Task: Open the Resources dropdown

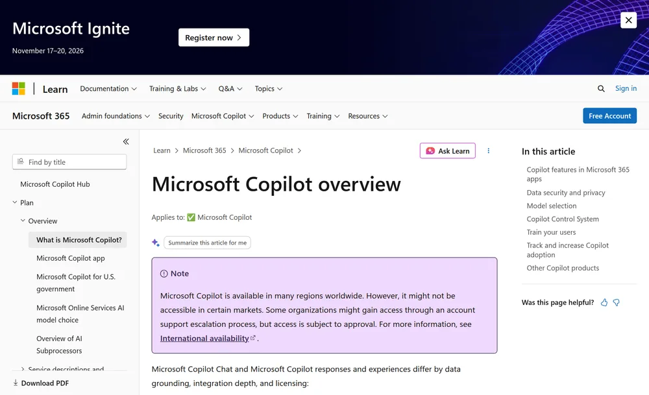Action: [x=367, y=116]
